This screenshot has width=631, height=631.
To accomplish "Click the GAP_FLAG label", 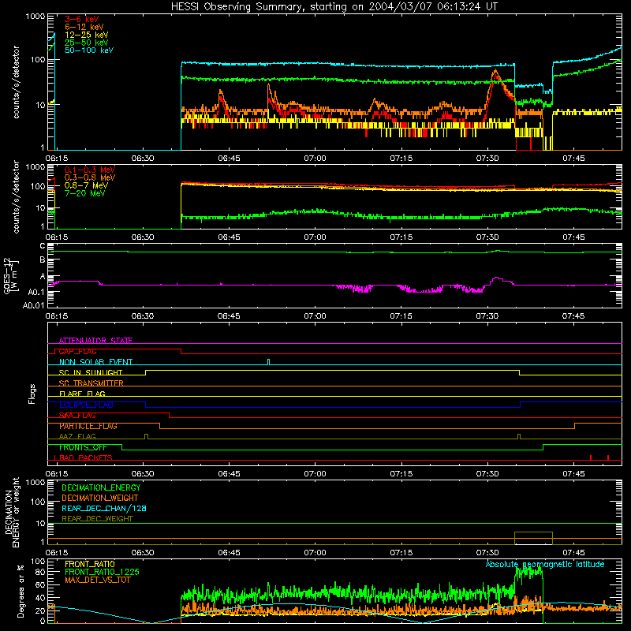I will (77, 351).
